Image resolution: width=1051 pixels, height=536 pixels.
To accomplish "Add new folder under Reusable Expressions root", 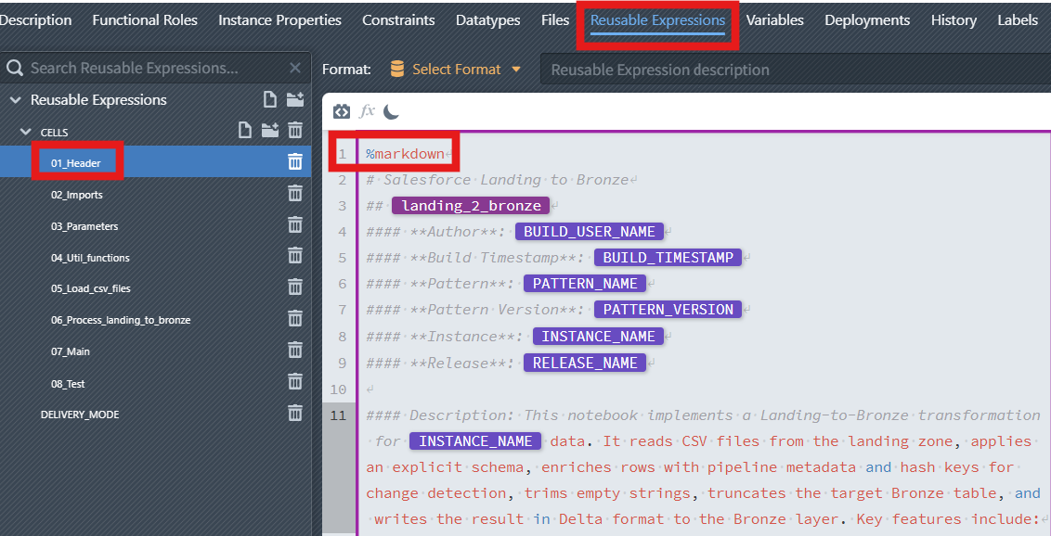I will point(295,100).
